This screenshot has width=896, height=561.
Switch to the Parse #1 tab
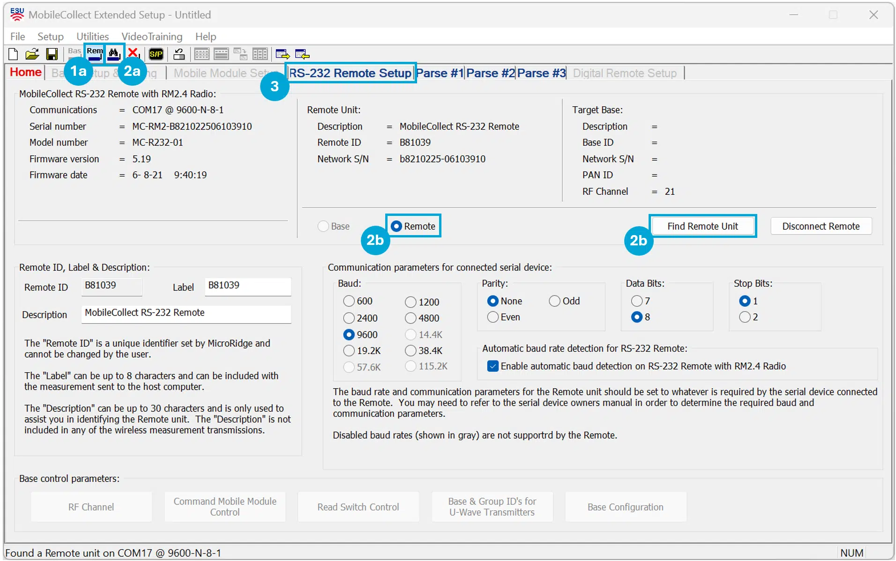(440, 73)
